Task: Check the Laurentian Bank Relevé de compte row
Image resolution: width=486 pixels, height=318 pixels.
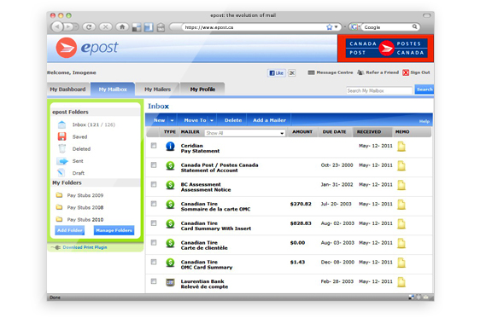Action: click(x=154, y=281)
